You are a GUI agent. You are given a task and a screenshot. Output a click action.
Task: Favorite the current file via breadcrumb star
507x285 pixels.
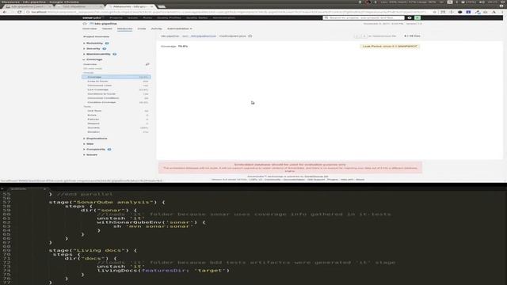[x=250, y=36]
